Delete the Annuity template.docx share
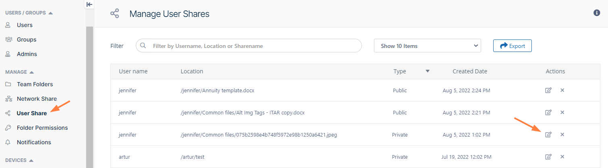Screen dimensions: 608x168 [x=562, y=90]
